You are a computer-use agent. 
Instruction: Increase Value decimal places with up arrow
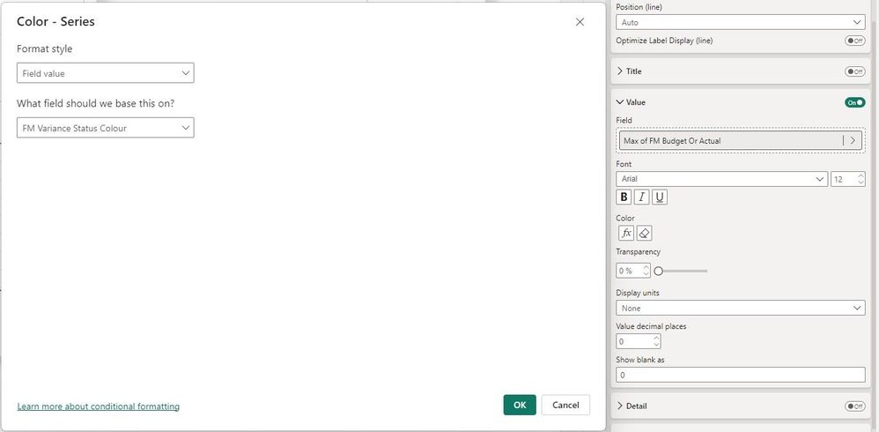(x=656, y=338)
